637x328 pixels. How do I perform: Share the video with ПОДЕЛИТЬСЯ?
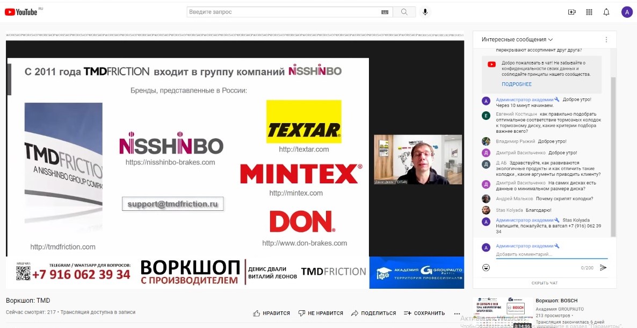[373, 313]
